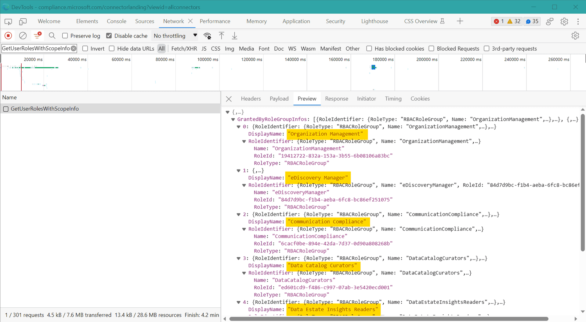This screenshot has width=586, height=322.
Task: Open the Headers tab of request
Action: click(x=251, y=98)
